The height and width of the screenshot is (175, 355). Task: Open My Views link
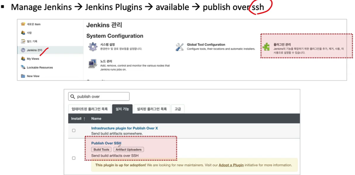pos(33,59)
